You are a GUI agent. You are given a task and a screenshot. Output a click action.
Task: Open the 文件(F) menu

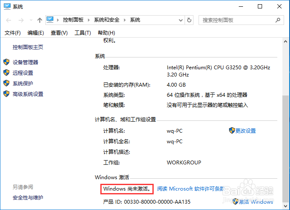13,33
